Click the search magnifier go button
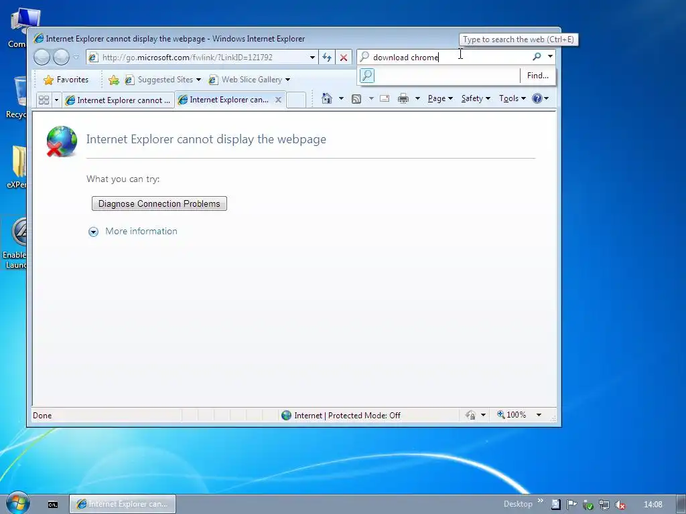Image resolution: width=686 pixels, height=514 pixels. [537, 57]
